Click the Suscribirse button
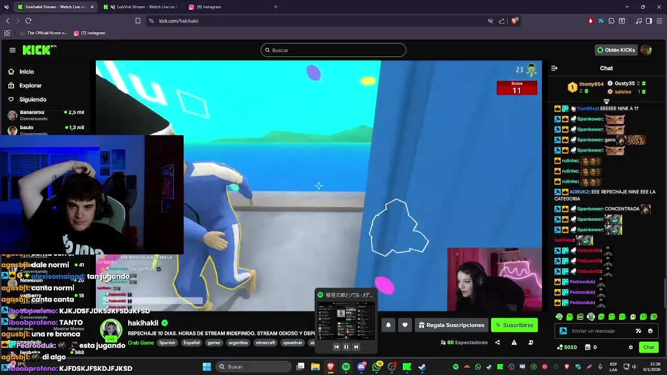Screen dimensions: 667x375 514,325
